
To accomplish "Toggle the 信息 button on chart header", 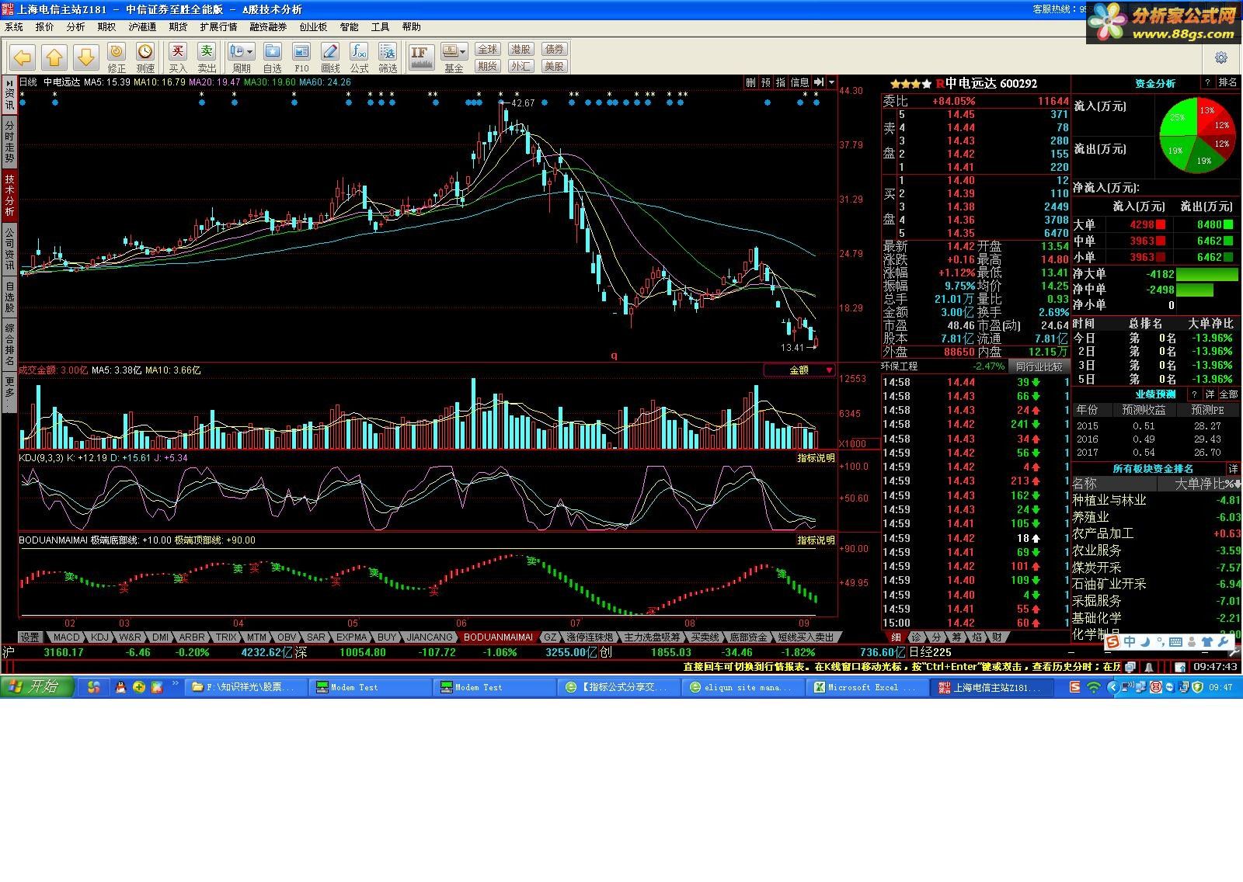I will [800, 82].
